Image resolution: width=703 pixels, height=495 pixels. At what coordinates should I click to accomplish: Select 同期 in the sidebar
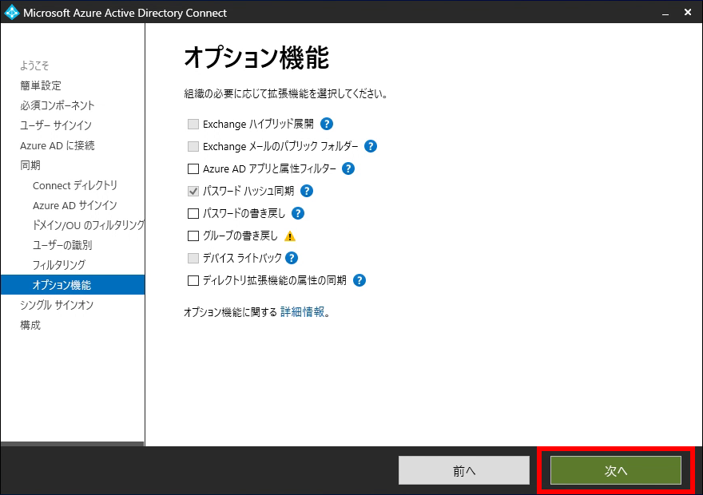(30, 165)
